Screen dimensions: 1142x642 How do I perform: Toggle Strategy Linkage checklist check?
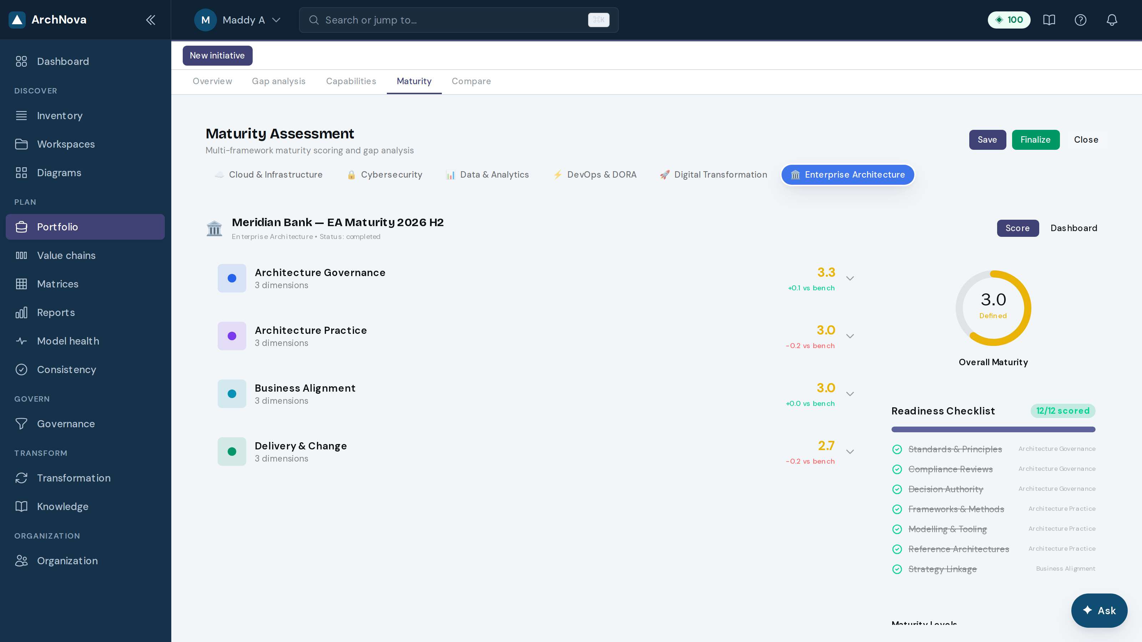click(897, 569)
